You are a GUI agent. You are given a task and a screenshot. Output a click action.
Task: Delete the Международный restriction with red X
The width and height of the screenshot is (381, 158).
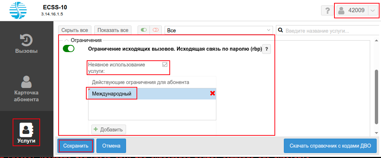tap(213, 94)
